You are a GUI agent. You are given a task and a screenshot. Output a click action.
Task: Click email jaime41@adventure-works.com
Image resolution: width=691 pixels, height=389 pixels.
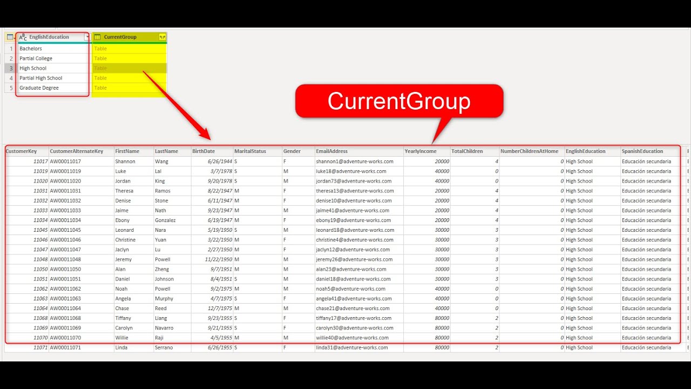pos(353,210)
